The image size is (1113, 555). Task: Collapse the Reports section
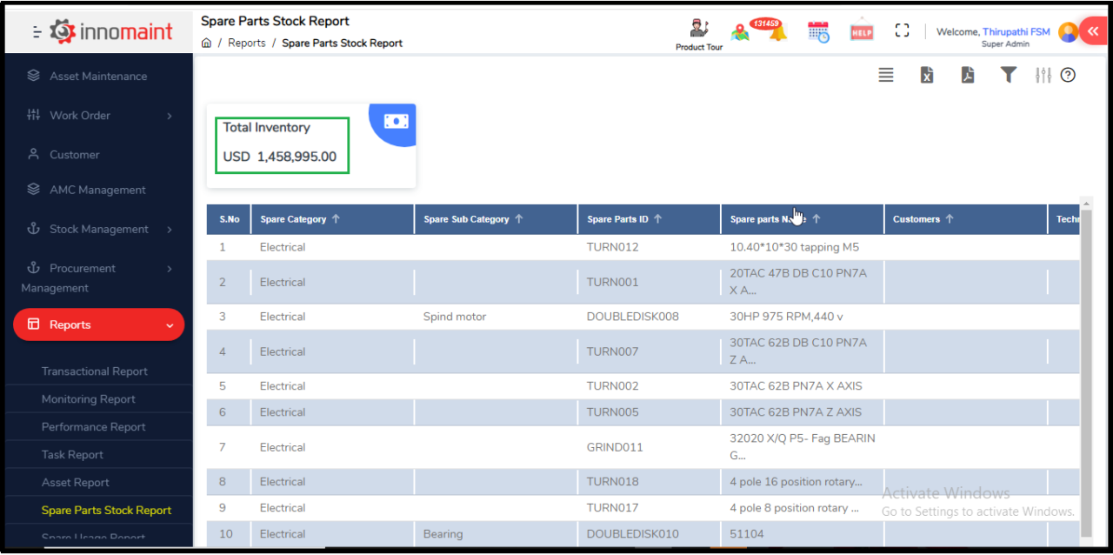[x=98, y=324]
